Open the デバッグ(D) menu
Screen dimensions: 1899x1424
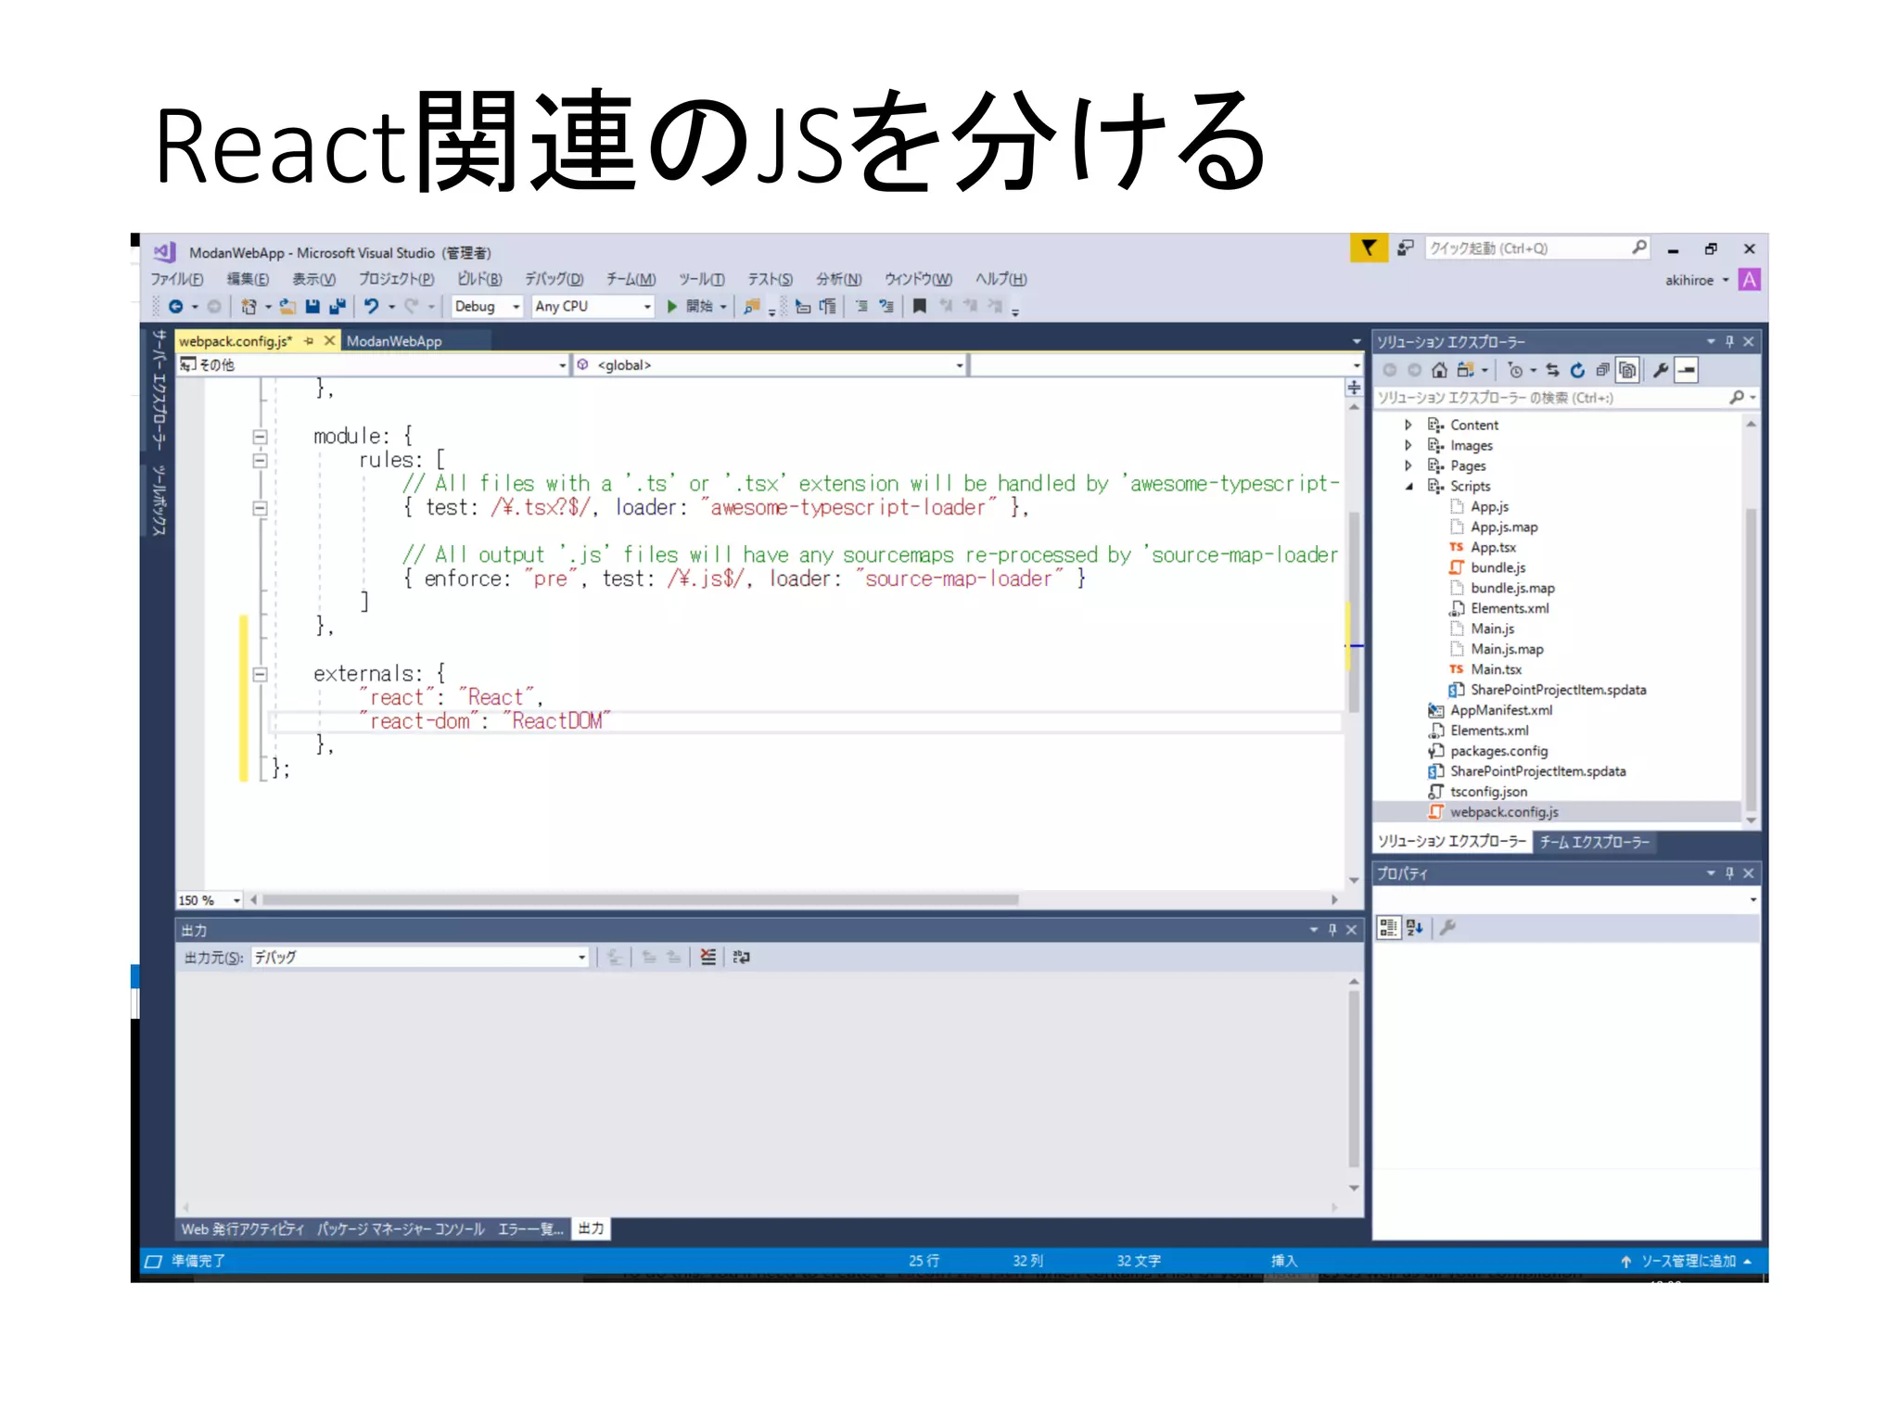tap(554, 279)
